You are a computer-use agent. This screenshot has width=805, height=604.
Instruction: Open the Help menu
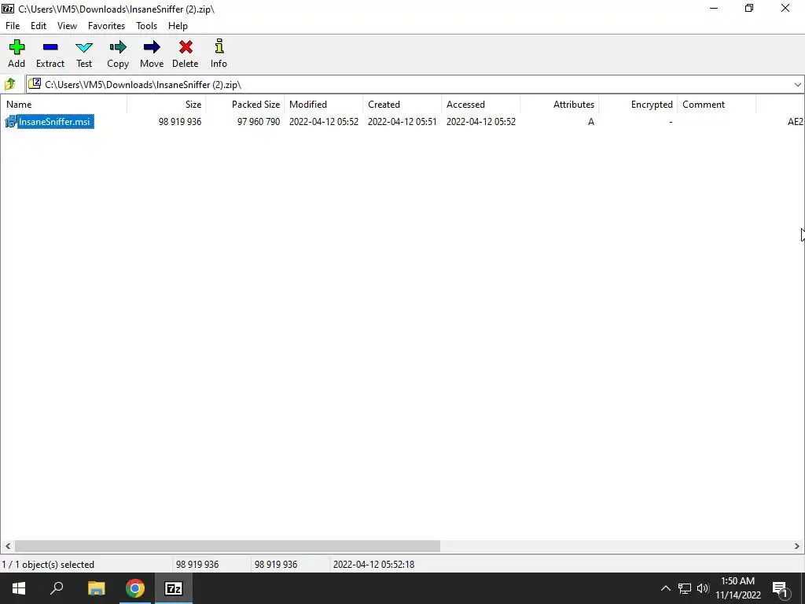click(178, 26)
